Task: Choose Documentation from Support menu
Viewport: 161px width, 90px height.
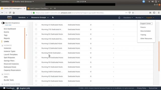Action: pos(146,31)
